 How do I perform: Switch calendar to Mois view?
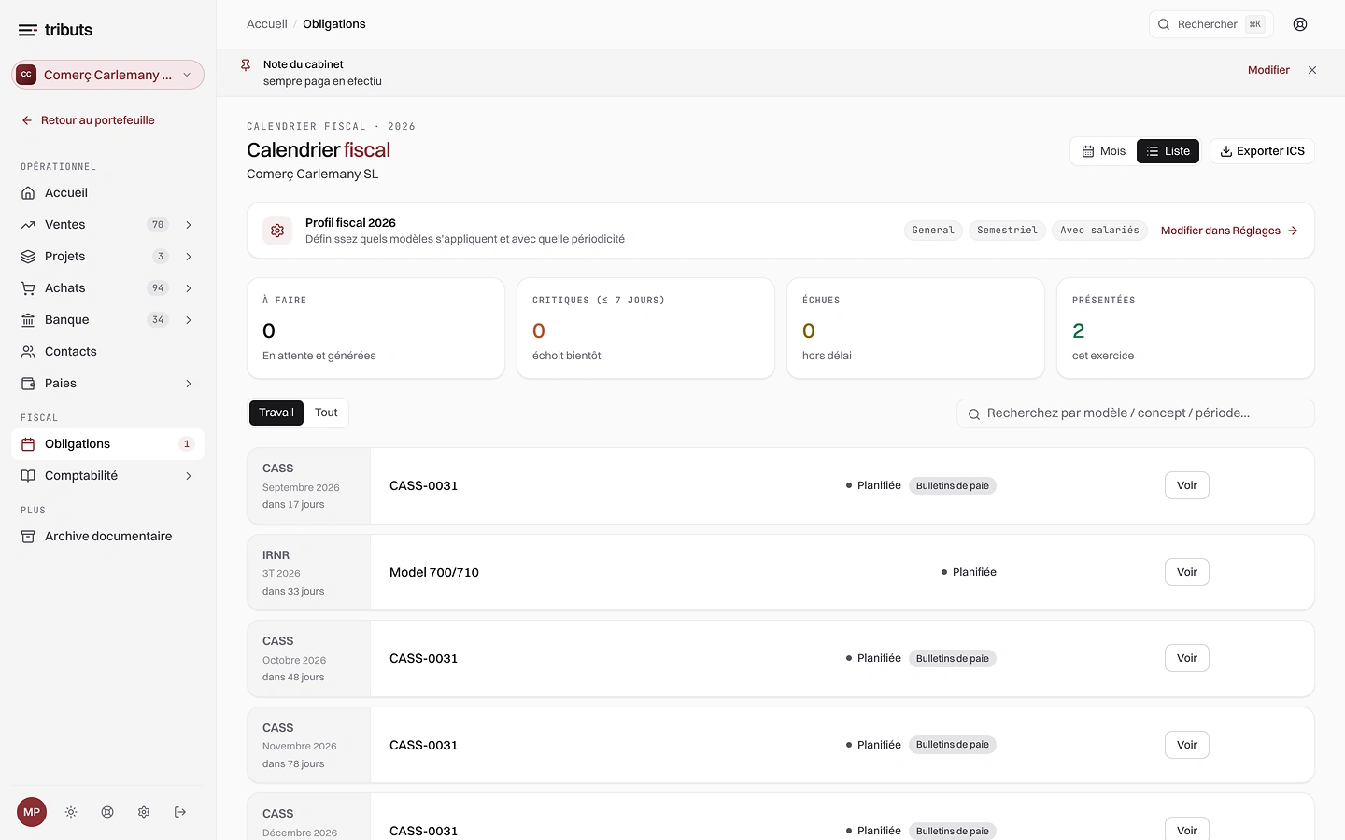(x=1104, y=151)
